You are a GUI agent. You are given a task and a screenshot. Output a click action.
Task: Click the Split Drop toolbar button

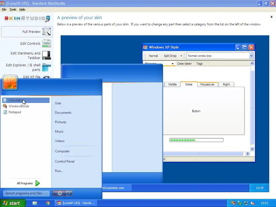coord(170,56)
